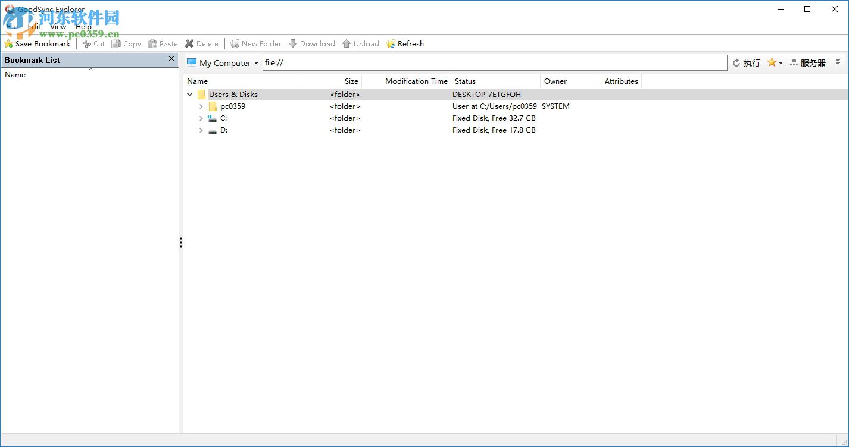Sort by the Modification Time column header
This screenshot has width=849, height=447.
tap(407, 81)
